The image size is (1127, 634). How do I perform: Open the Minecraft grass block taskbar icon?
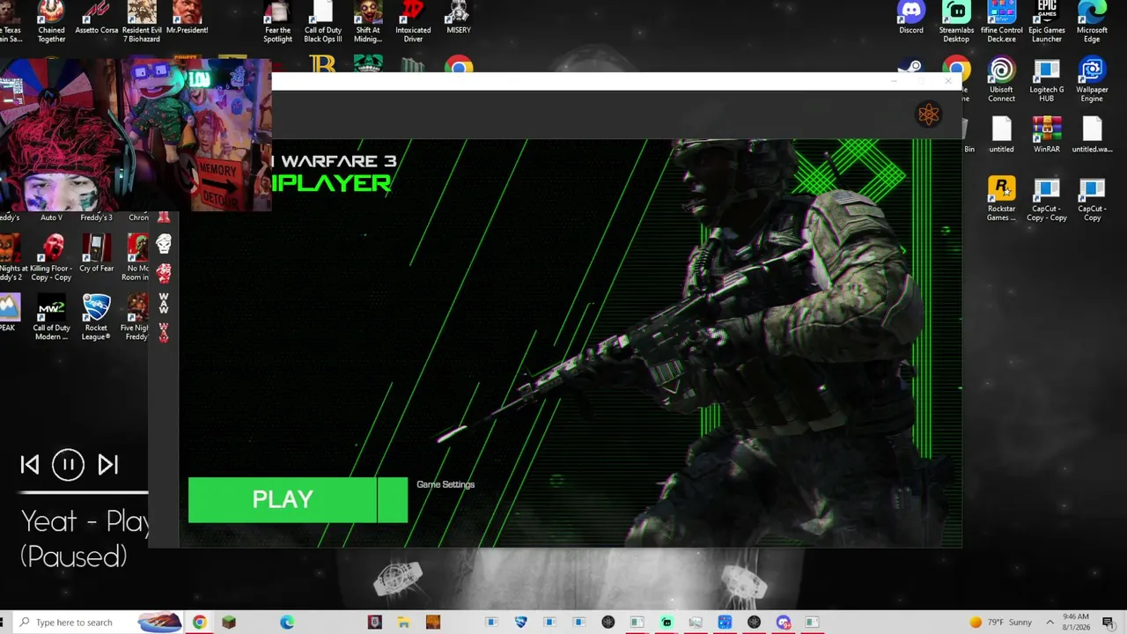coord(229,623)
